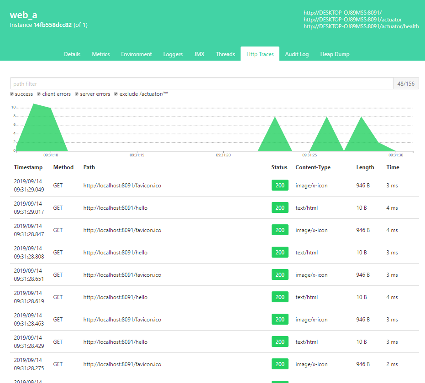
Task: Click image/x-icon in the 09:31:28.463 row
Action: pyautogui.click(x=311, y=319)
